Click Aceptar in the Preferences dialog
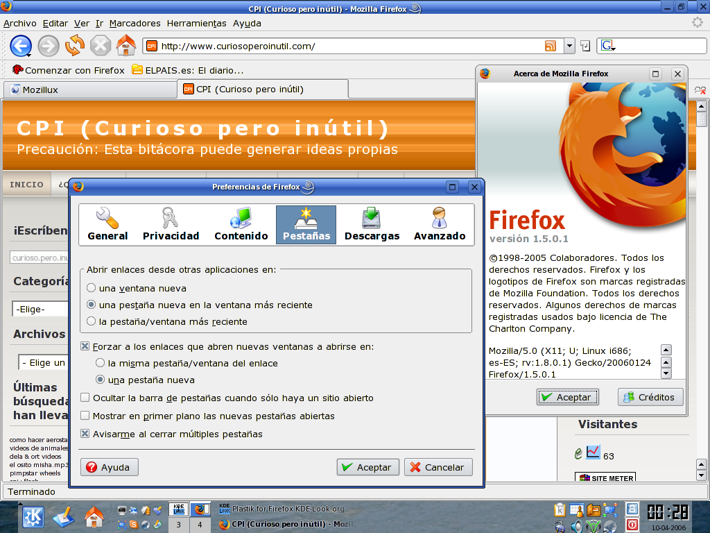Viewport: 710px width, 533px height. pyautogui.click(x=367, y=467)
